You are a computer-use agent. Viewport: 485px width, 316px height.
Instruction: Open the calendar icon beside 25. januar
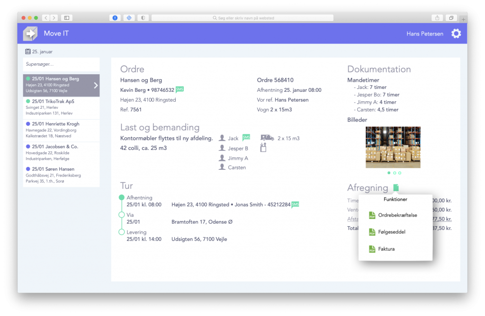28,51
